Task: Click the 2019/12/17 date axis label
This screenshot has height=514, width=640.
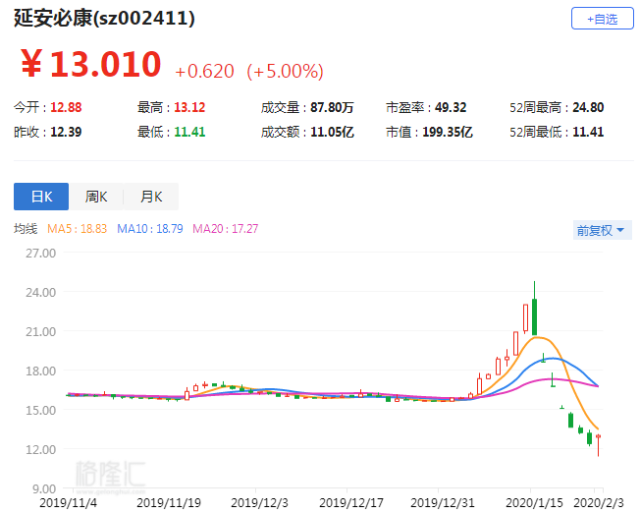Action: pyautogui.click(x=351, y=502)
